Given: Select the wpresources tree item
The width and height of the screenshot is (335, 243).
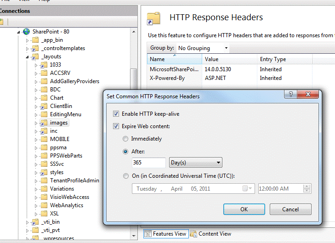Looking at the screenshot, I should 59,238.
